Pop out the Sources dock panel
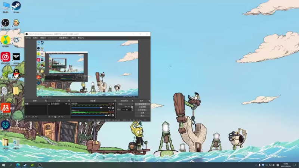Screen dimensions: 299x168 pyautogui.click(x=69, y=101)
